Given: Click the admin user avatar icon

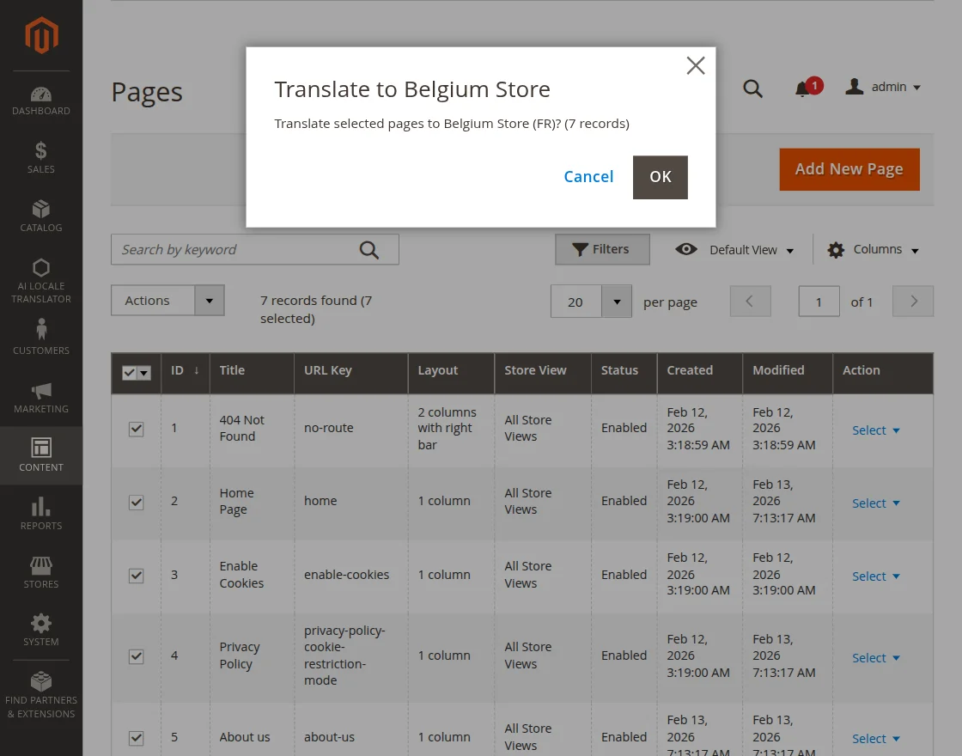Looking at the screenshot, I should click(854, 87).
